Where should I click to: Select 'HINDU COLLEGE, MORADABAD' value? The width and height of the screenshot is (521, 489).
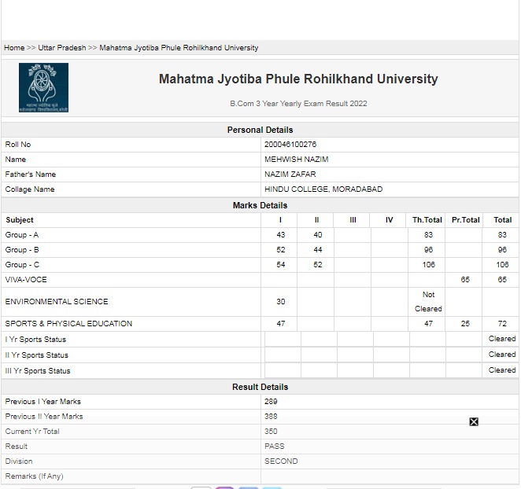pos(323,189)
